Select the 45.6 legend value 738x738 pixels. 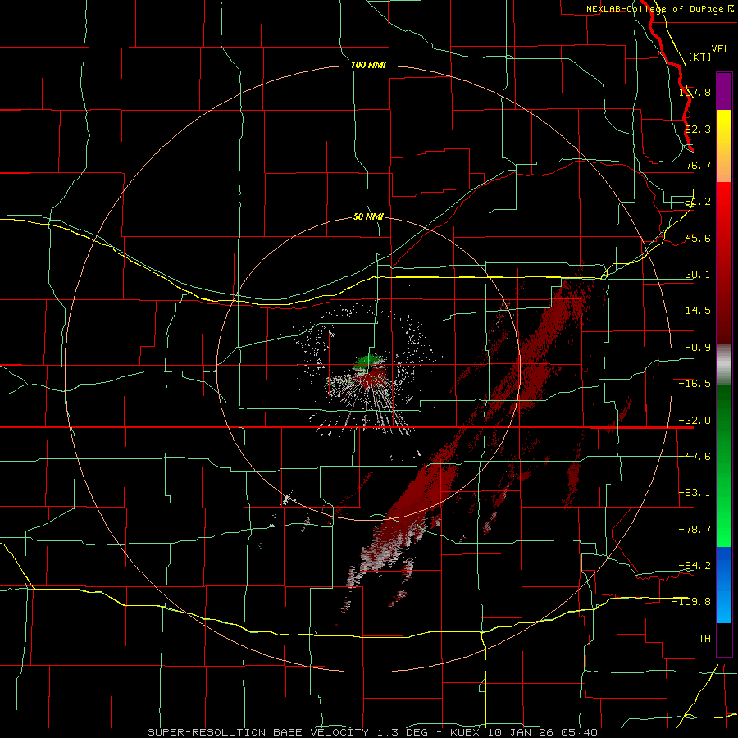coord(698,238)
